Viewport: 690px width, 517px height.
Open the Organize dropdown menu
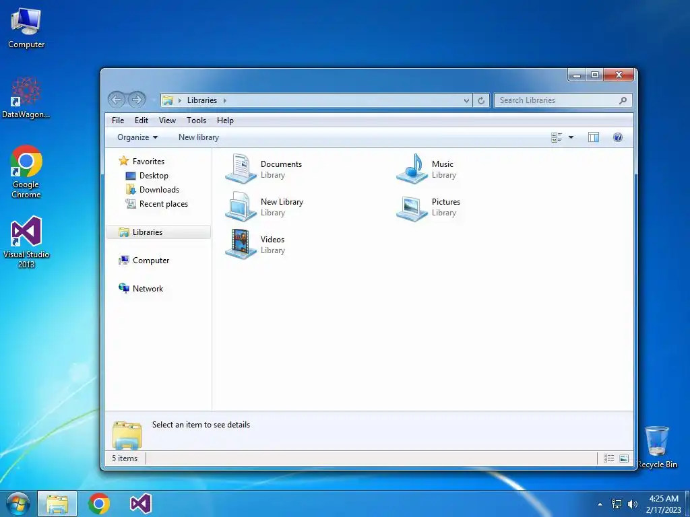point(137,137)
